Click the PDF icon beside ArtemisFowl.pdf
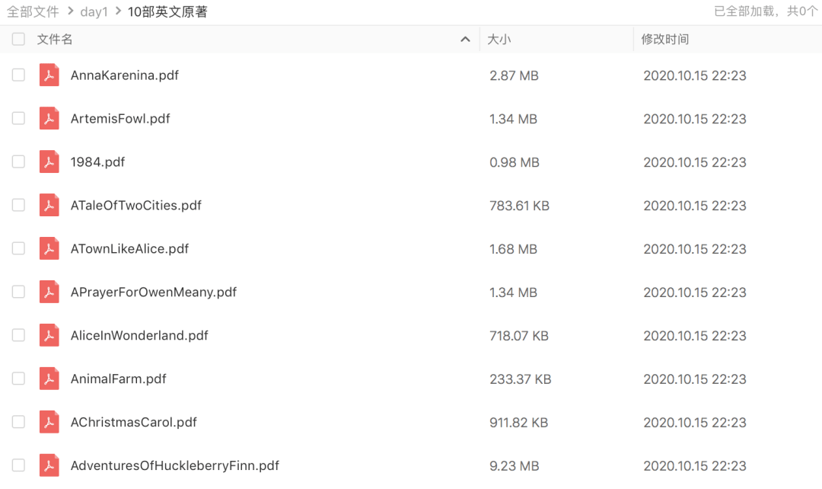This screenshot has width=822, height=489. 49,119
